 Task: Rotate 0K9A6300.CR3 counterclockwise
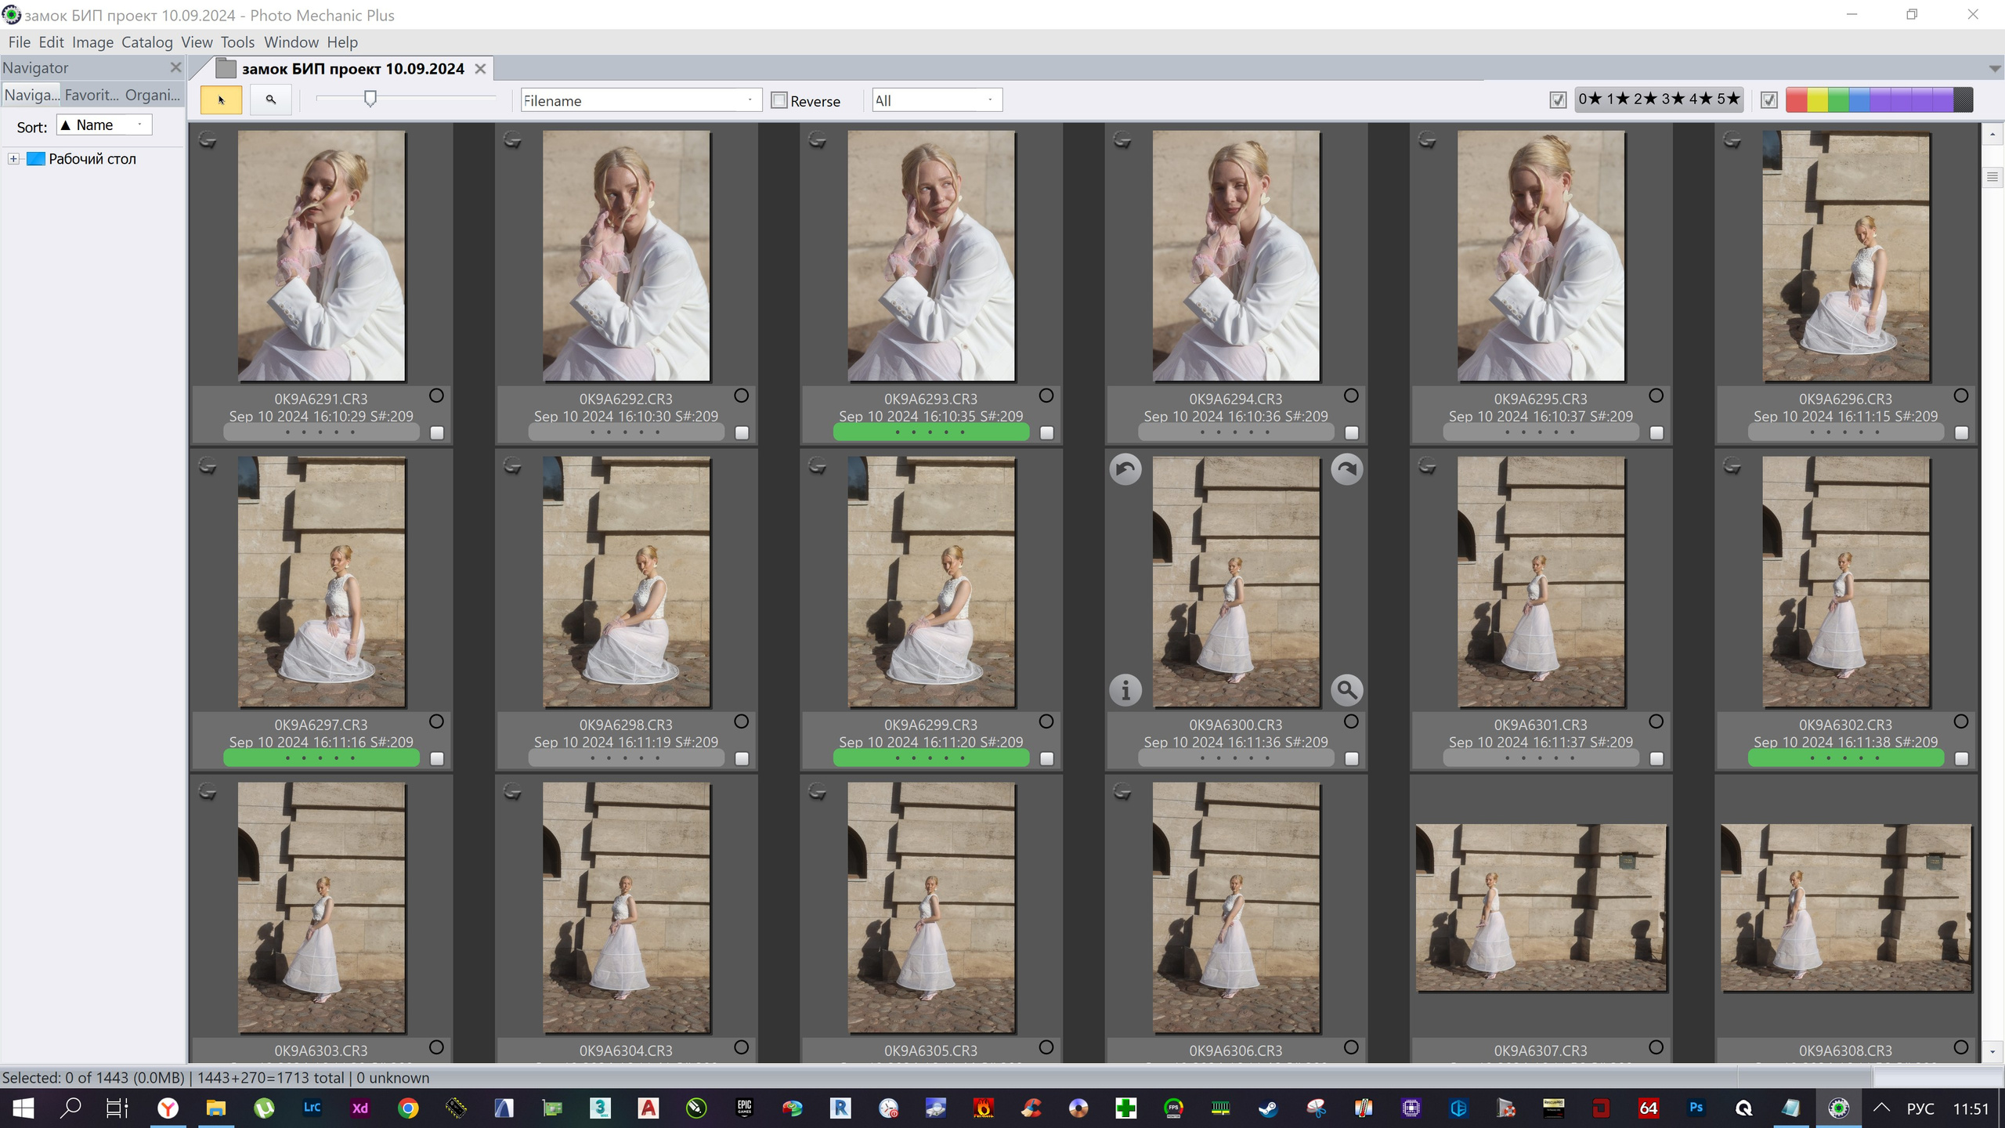(1125, 469)
